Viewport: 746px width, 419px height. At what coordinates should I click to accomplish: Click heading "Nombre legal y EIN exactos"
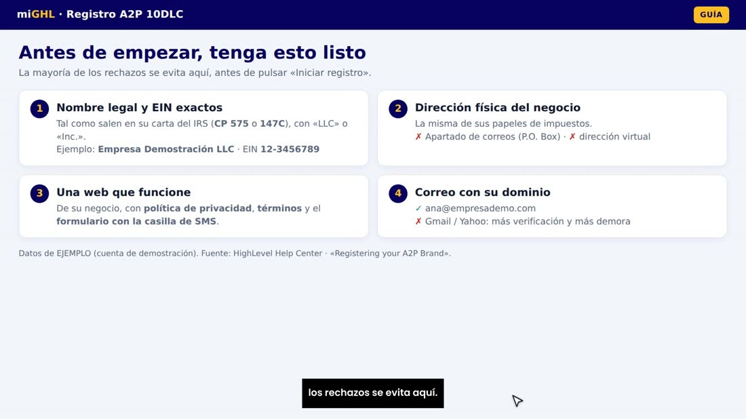140,108
